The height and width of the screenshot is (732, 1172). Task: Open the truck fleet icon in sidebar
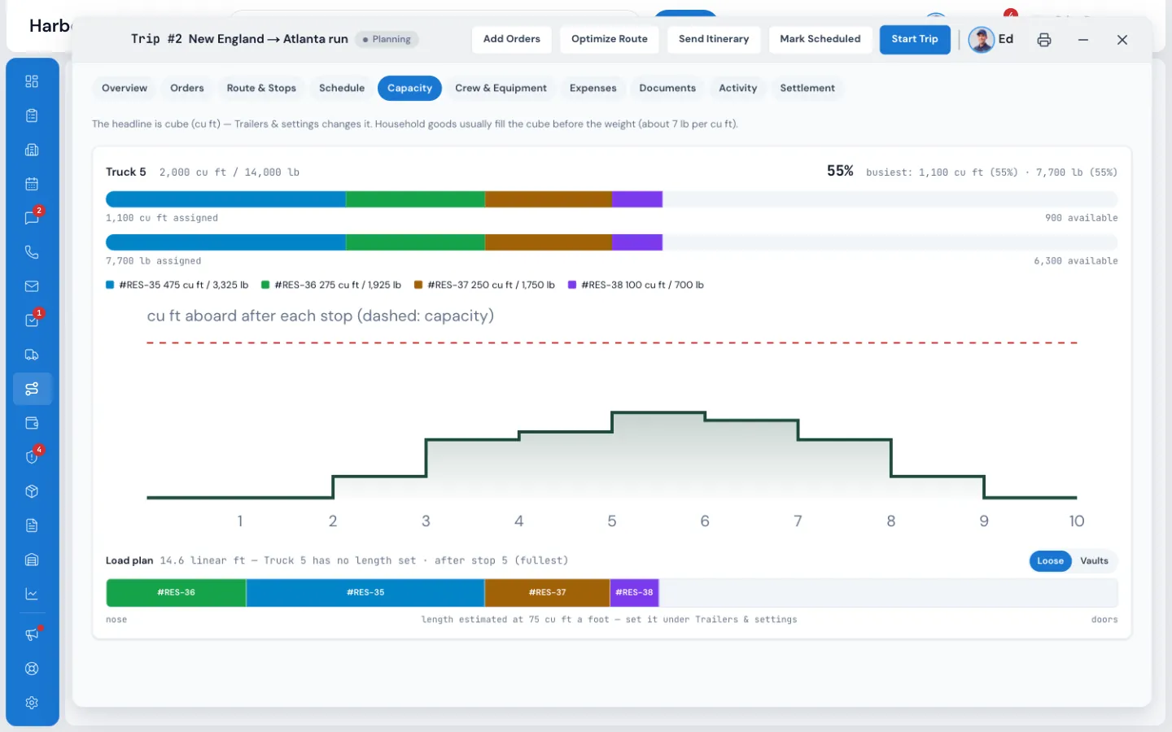coord(32,355)
